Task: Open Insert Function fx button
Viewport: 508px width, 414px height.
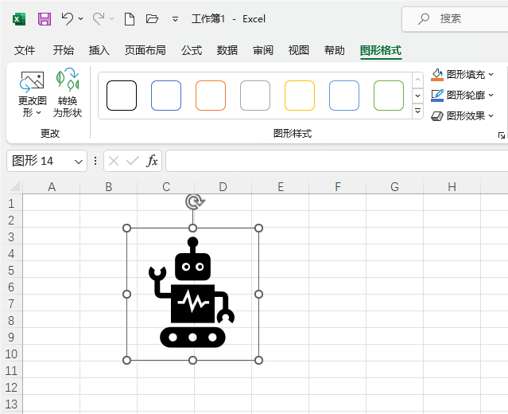Action: [152, 161]
